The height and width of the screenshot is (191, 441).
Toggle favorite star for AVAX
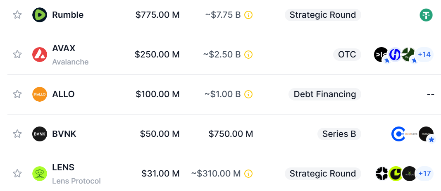[x=17, y=55]
